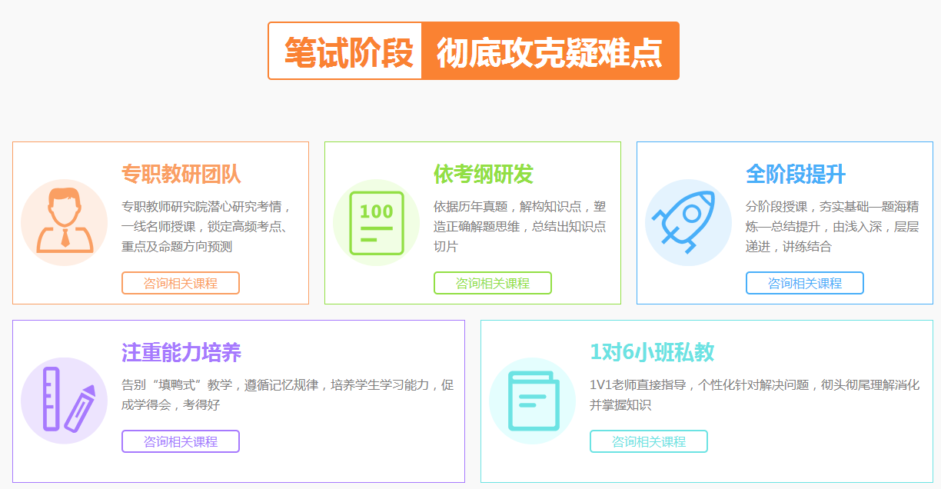Click 咨询相关课程 under 1对6小班私教
The image size is (941, 489).
coord(649,441)
